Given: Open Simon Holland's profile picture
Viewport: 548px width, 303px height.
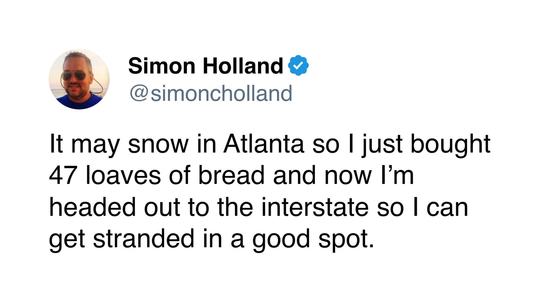Looking at the screenshot, I should pos(79,79).
